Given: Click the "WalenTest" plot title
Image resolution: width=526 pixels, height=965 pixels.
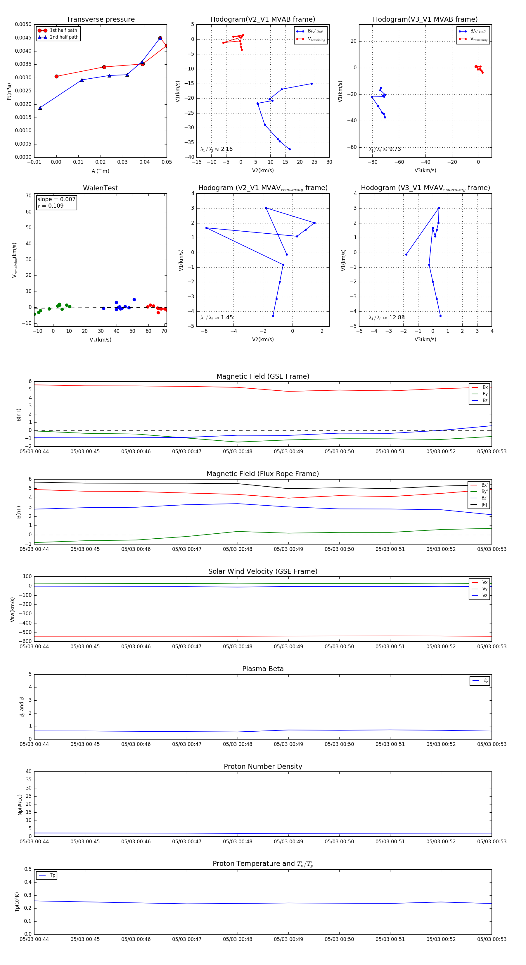Looking at the screenshot, I should [100, 188].
